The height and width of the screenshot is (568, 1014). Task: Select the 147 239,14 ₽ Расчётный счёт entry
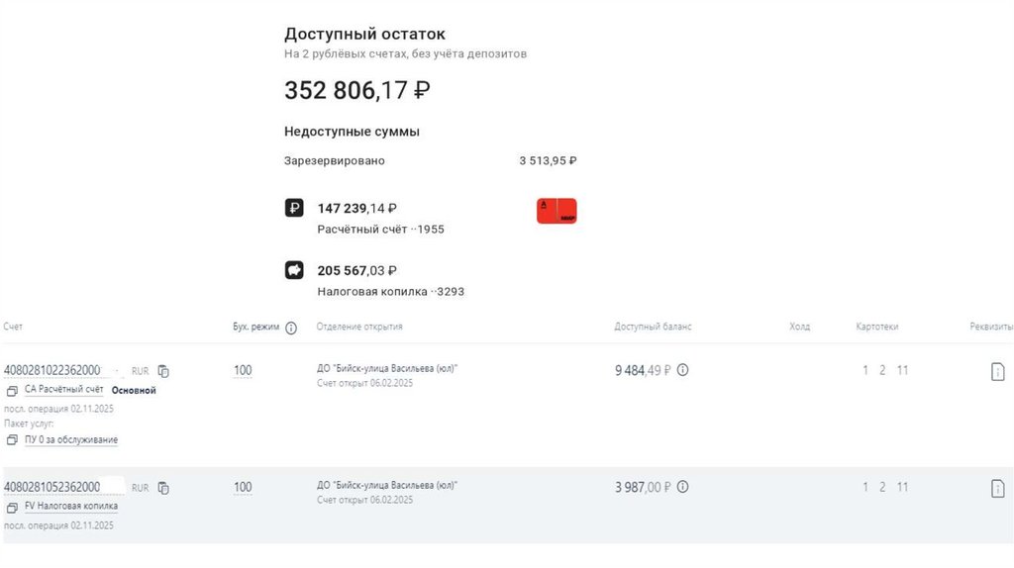pos(356,209)
